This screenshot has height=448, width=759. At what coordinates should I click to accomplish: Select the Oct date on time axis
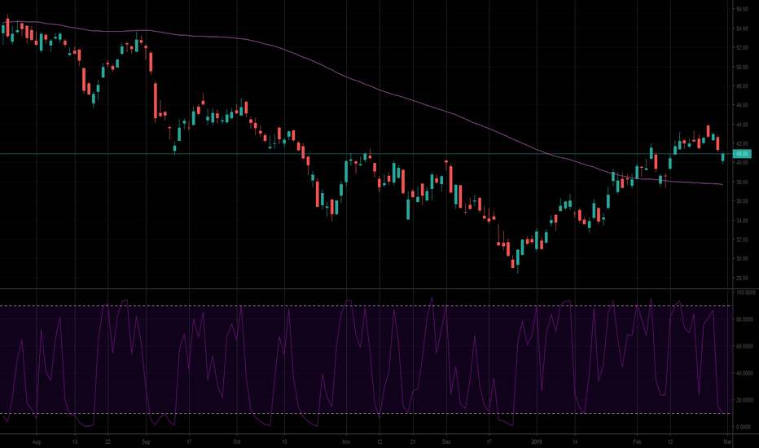[x=237, y=441]
